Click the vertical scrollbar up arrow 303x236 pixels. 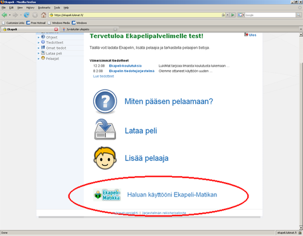[x=301, y=34]
